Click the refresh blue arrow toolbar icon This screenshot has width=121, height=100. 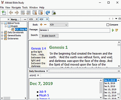pos(48,13)
